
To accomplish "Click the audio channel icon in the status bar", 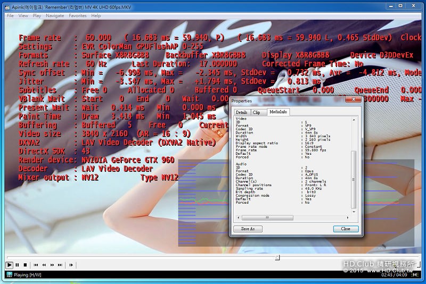I will [x=415, y=275].
